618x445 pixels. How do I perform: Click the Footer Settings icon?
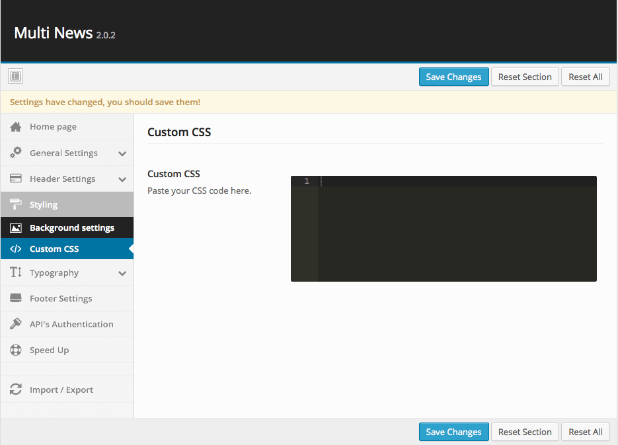(16, 298)
